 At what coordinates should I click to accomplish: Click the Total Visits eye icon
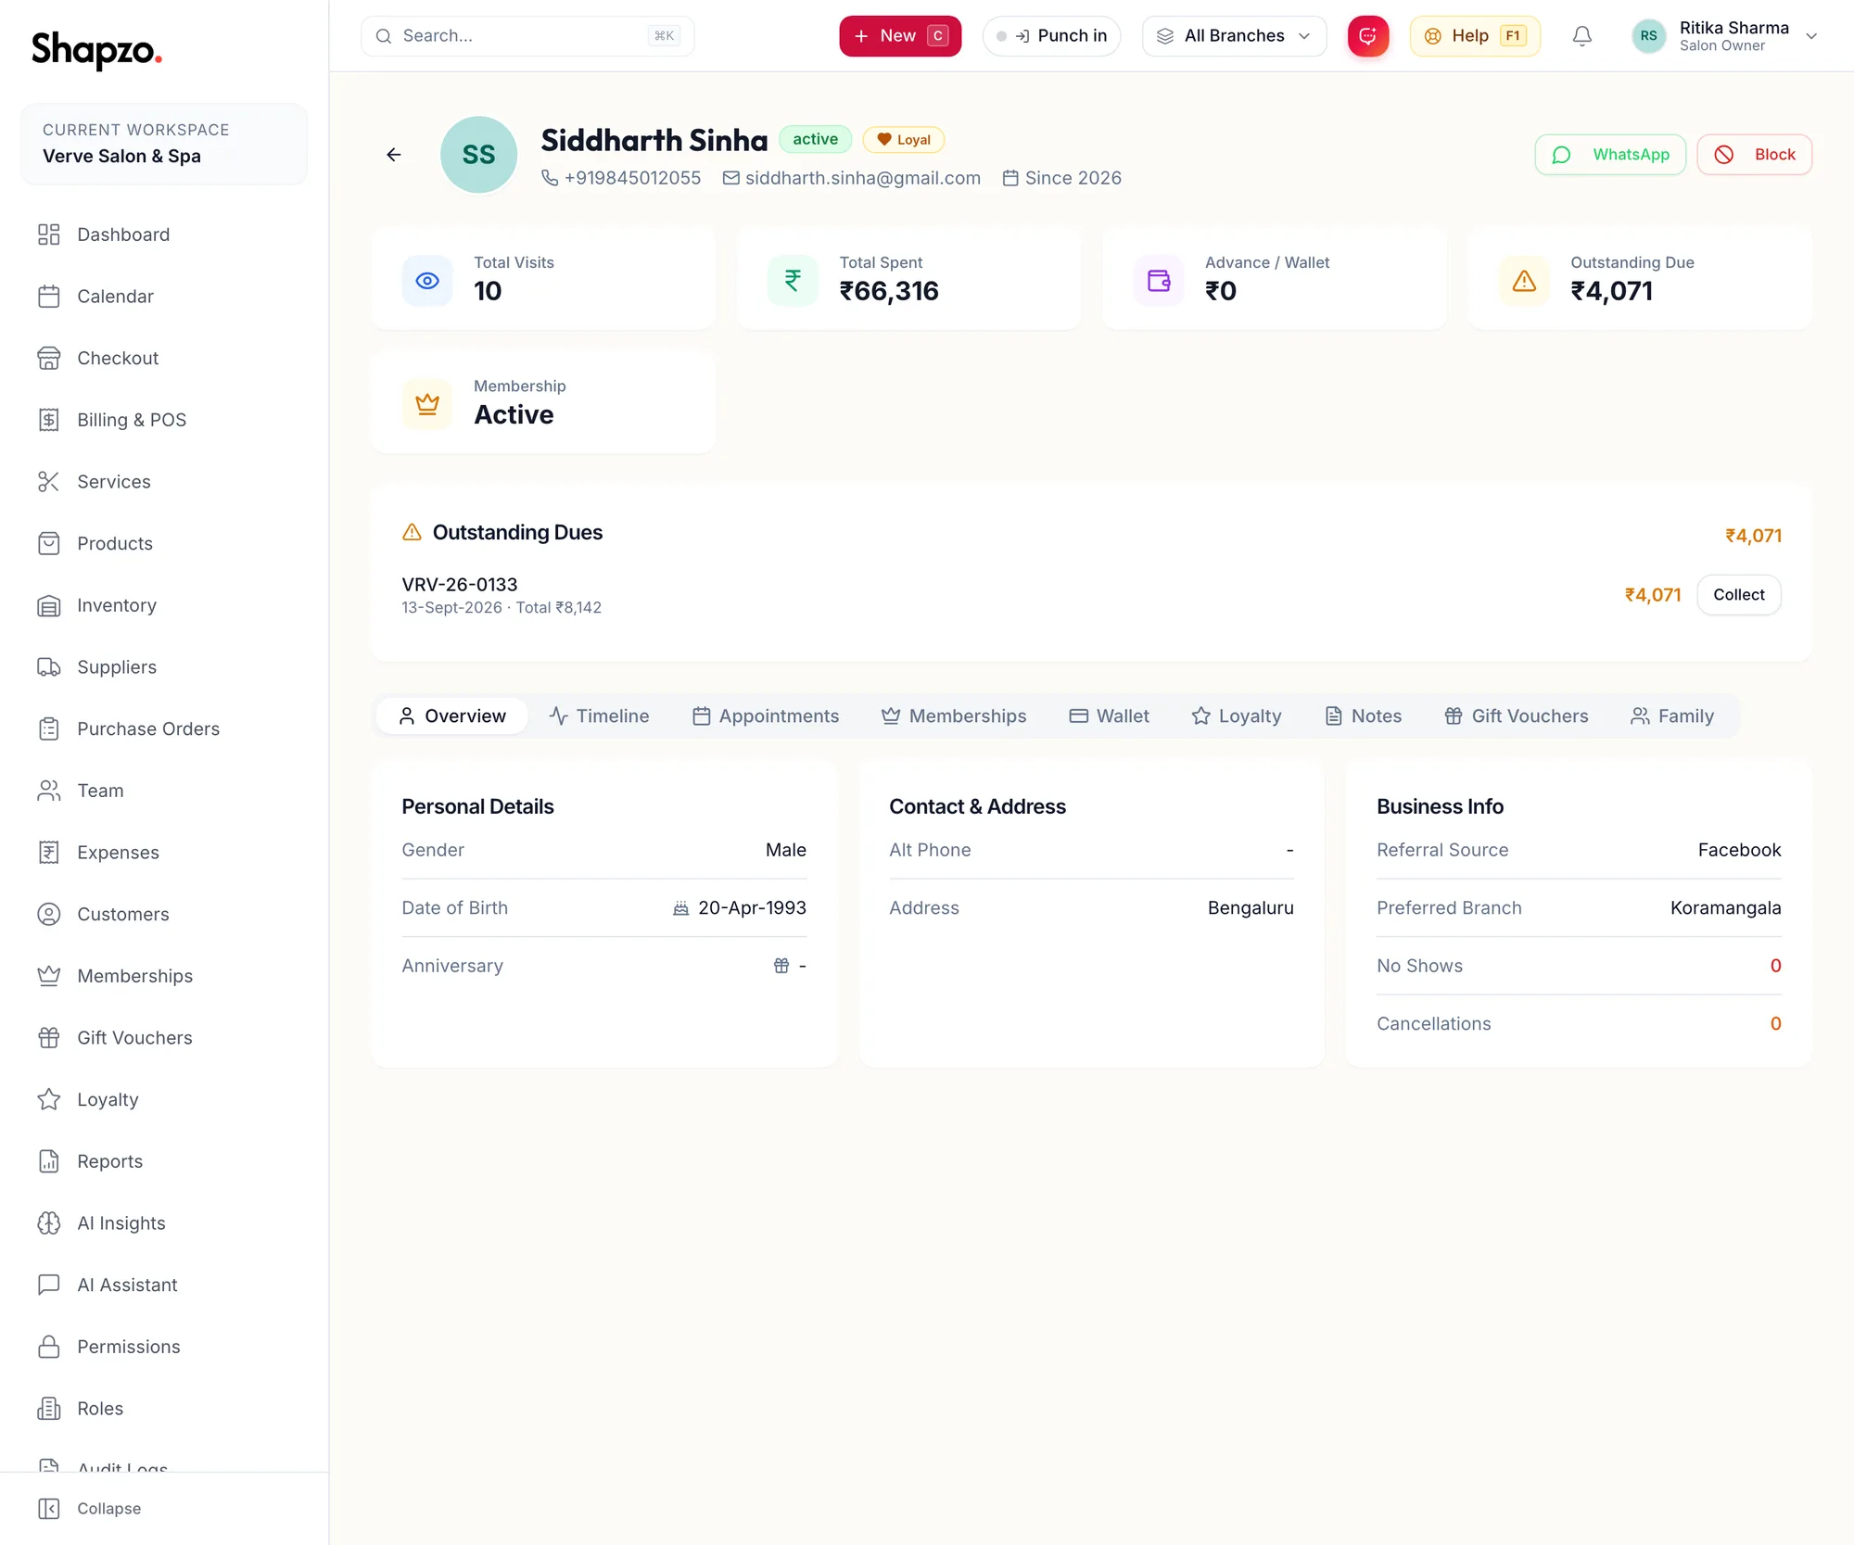427,281
